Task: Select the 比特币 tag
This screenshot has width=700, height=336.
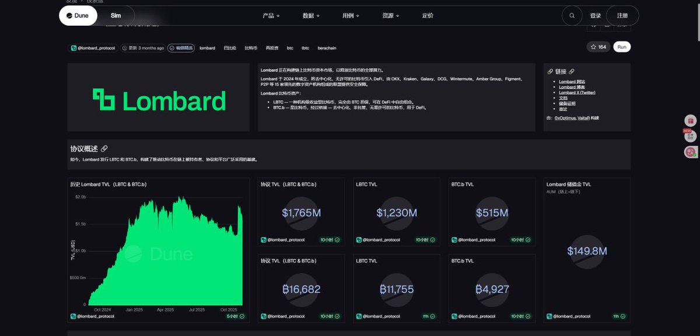Action: 251,48
